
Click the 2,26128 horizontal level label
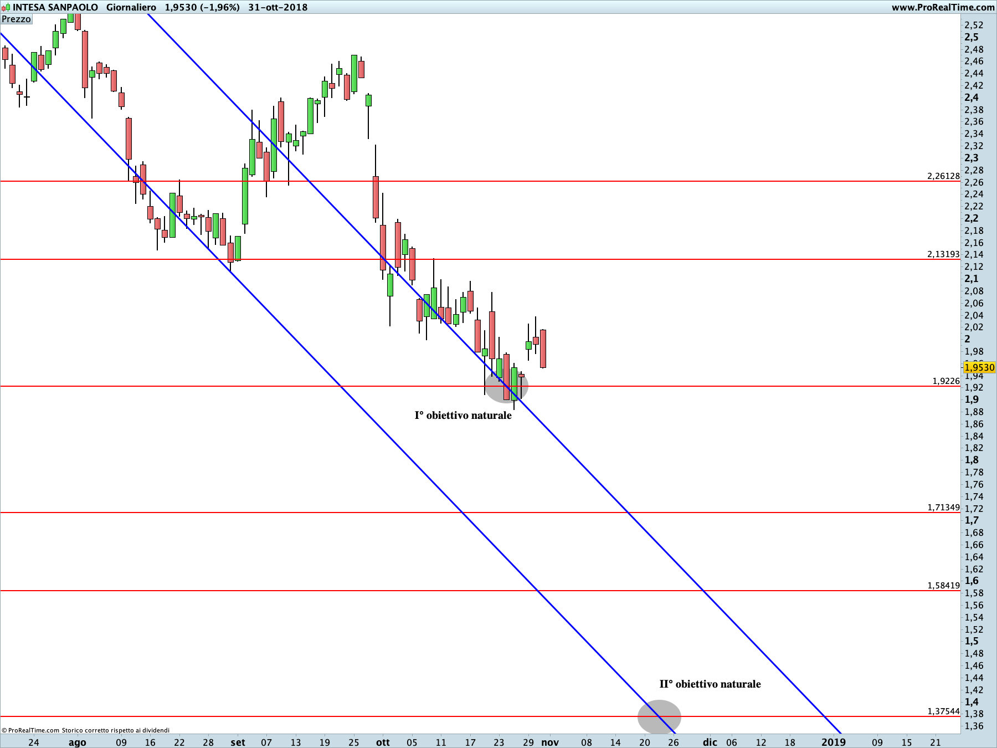[x=943, y=176]
